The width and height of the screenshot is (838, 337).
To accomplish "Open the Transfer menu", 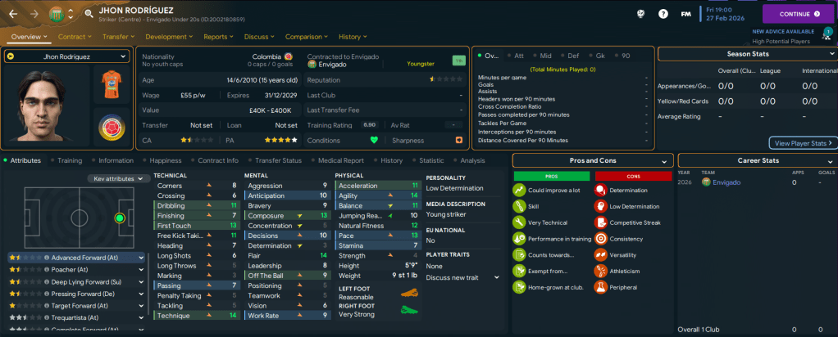I will [119, 37].
